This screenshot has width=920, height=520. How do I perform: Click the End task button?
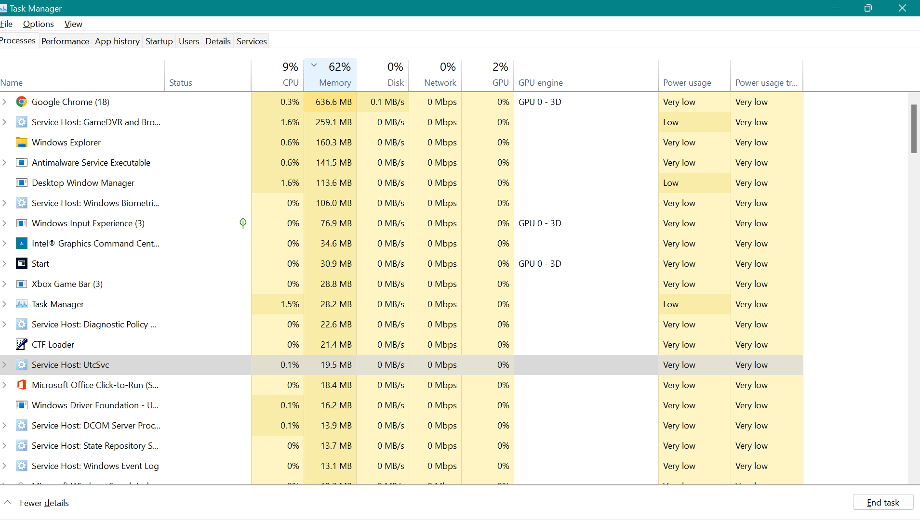(883, 503)
